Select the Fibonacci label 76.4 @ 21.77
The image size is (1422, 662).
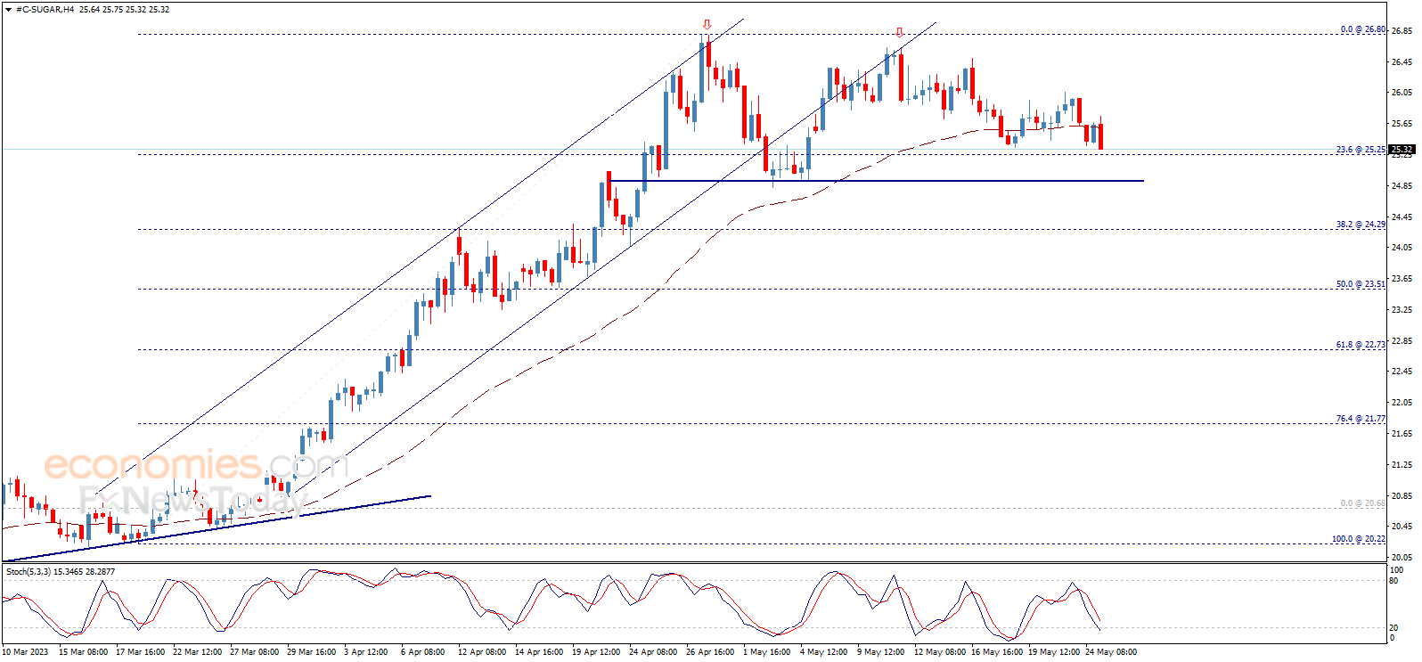click(1361, 419)
